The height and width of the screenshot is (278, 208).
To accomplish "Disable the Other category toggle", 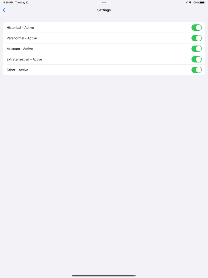I will click(196, 70).
